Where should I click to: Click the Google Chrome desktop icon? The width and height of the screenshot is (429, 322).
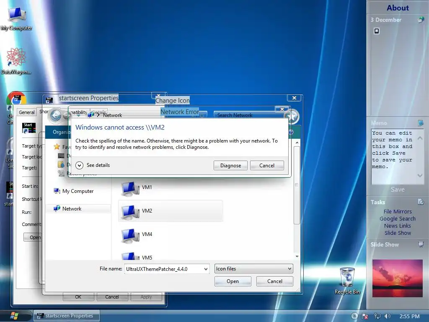pos(16,98)
